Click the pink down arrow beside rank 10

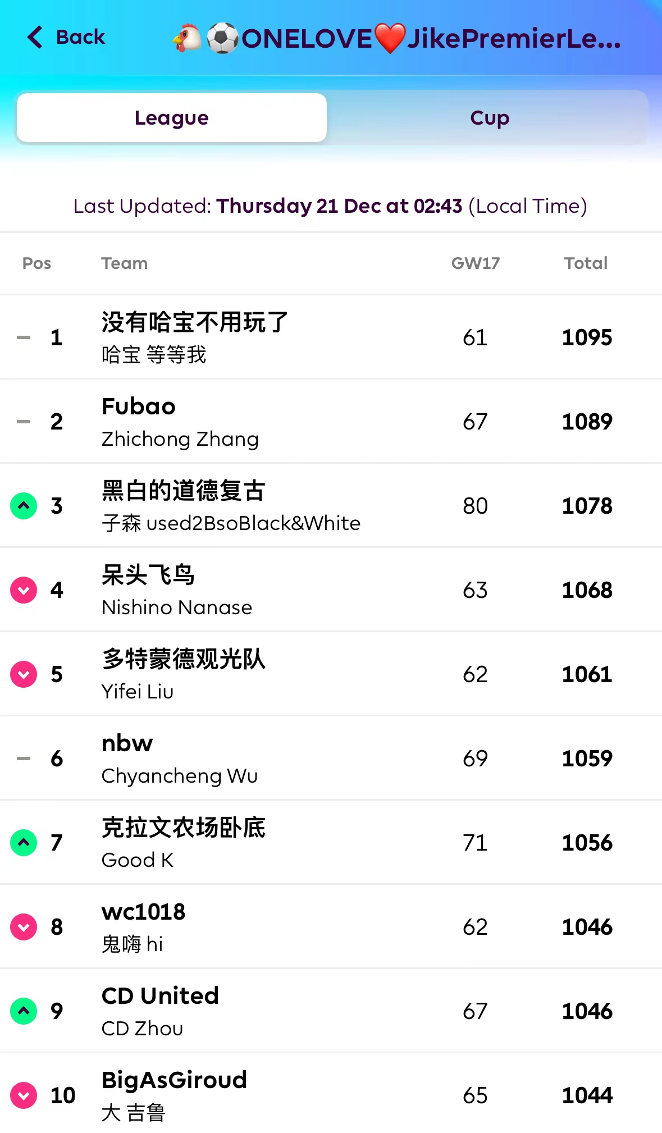click(24, 1095)
